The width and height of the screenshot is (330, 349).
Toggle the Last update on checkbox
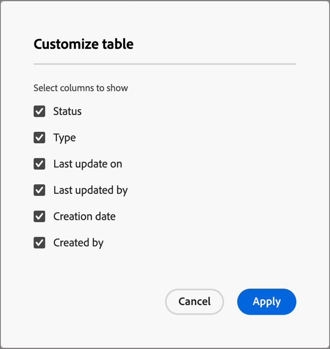click(x=40, y=164)
